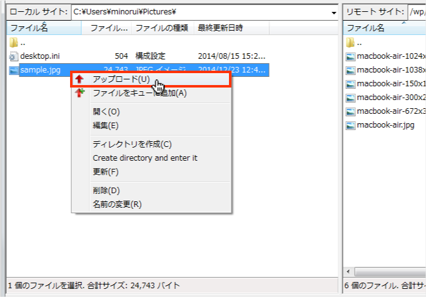The width and height of the screenshot is (426, 297).
Task: Select 開く(O) in context menu
Action: [x=151, y=111]
